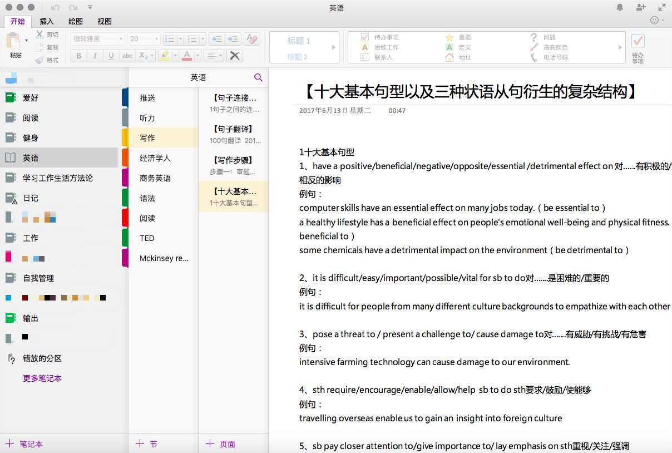This screenshot has height=453, width=672.
Task: Open the 爱好 notebook
Action: [x=59, y=98]
